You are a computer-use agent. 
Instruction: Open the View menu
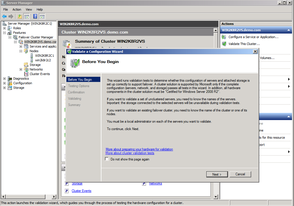point(29,9)
